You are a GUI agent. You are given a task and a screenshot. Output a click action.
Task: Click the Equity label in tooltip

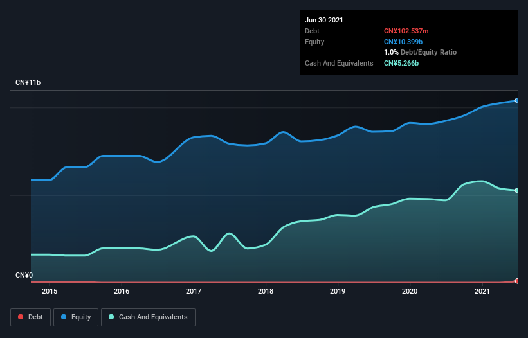314,42
